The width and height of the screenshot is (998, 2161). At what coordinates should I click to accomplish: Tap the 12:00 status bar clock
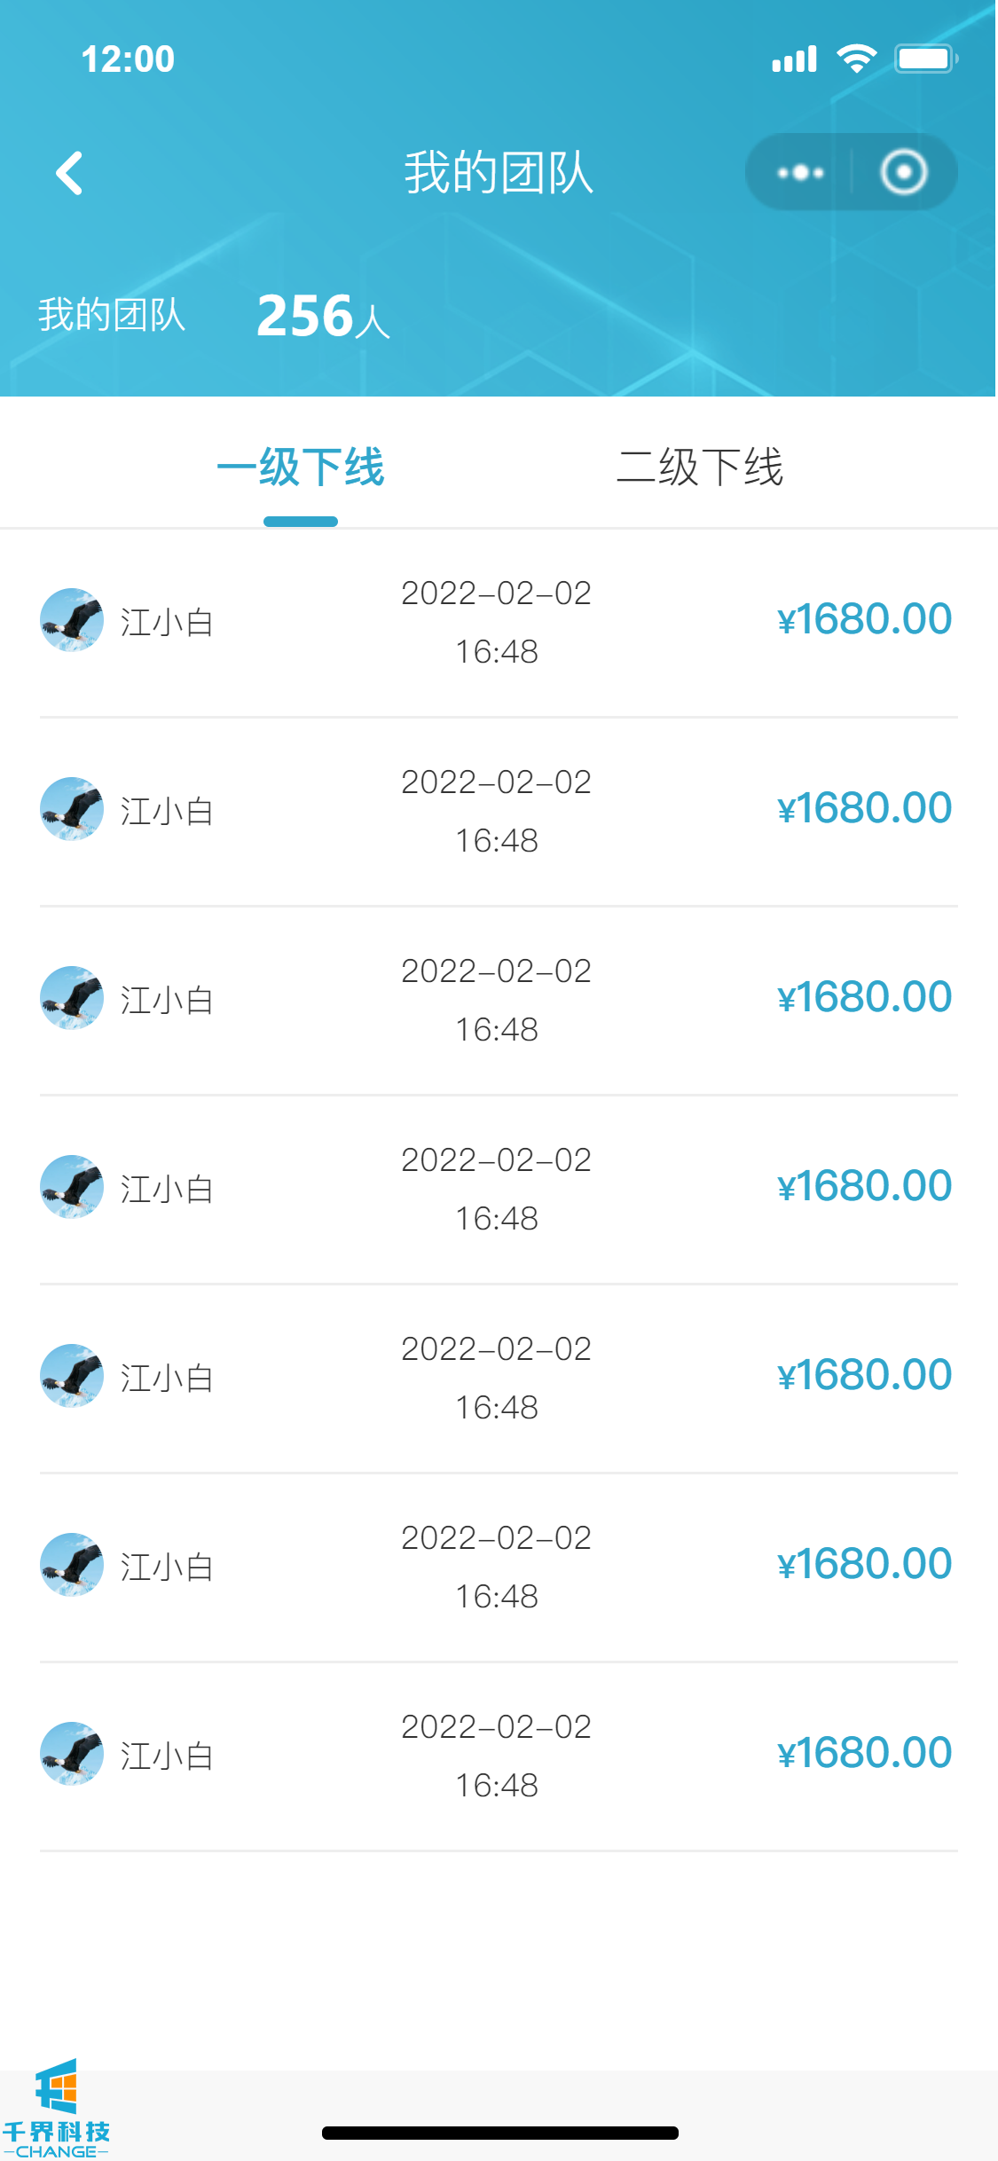point(128,59)
